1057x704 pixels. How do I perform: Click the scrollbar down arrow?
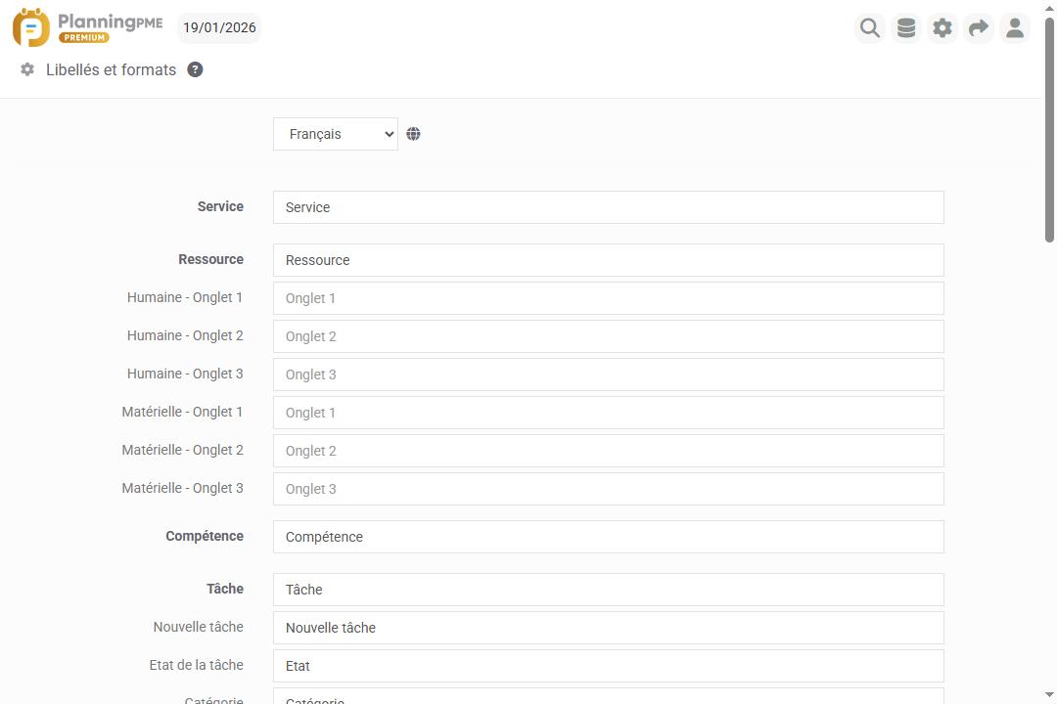1049,694
